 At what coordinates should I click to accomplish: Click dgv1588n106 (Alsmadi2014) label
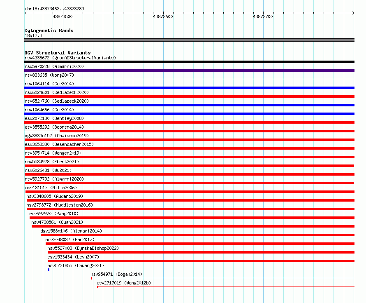[71, 231]
